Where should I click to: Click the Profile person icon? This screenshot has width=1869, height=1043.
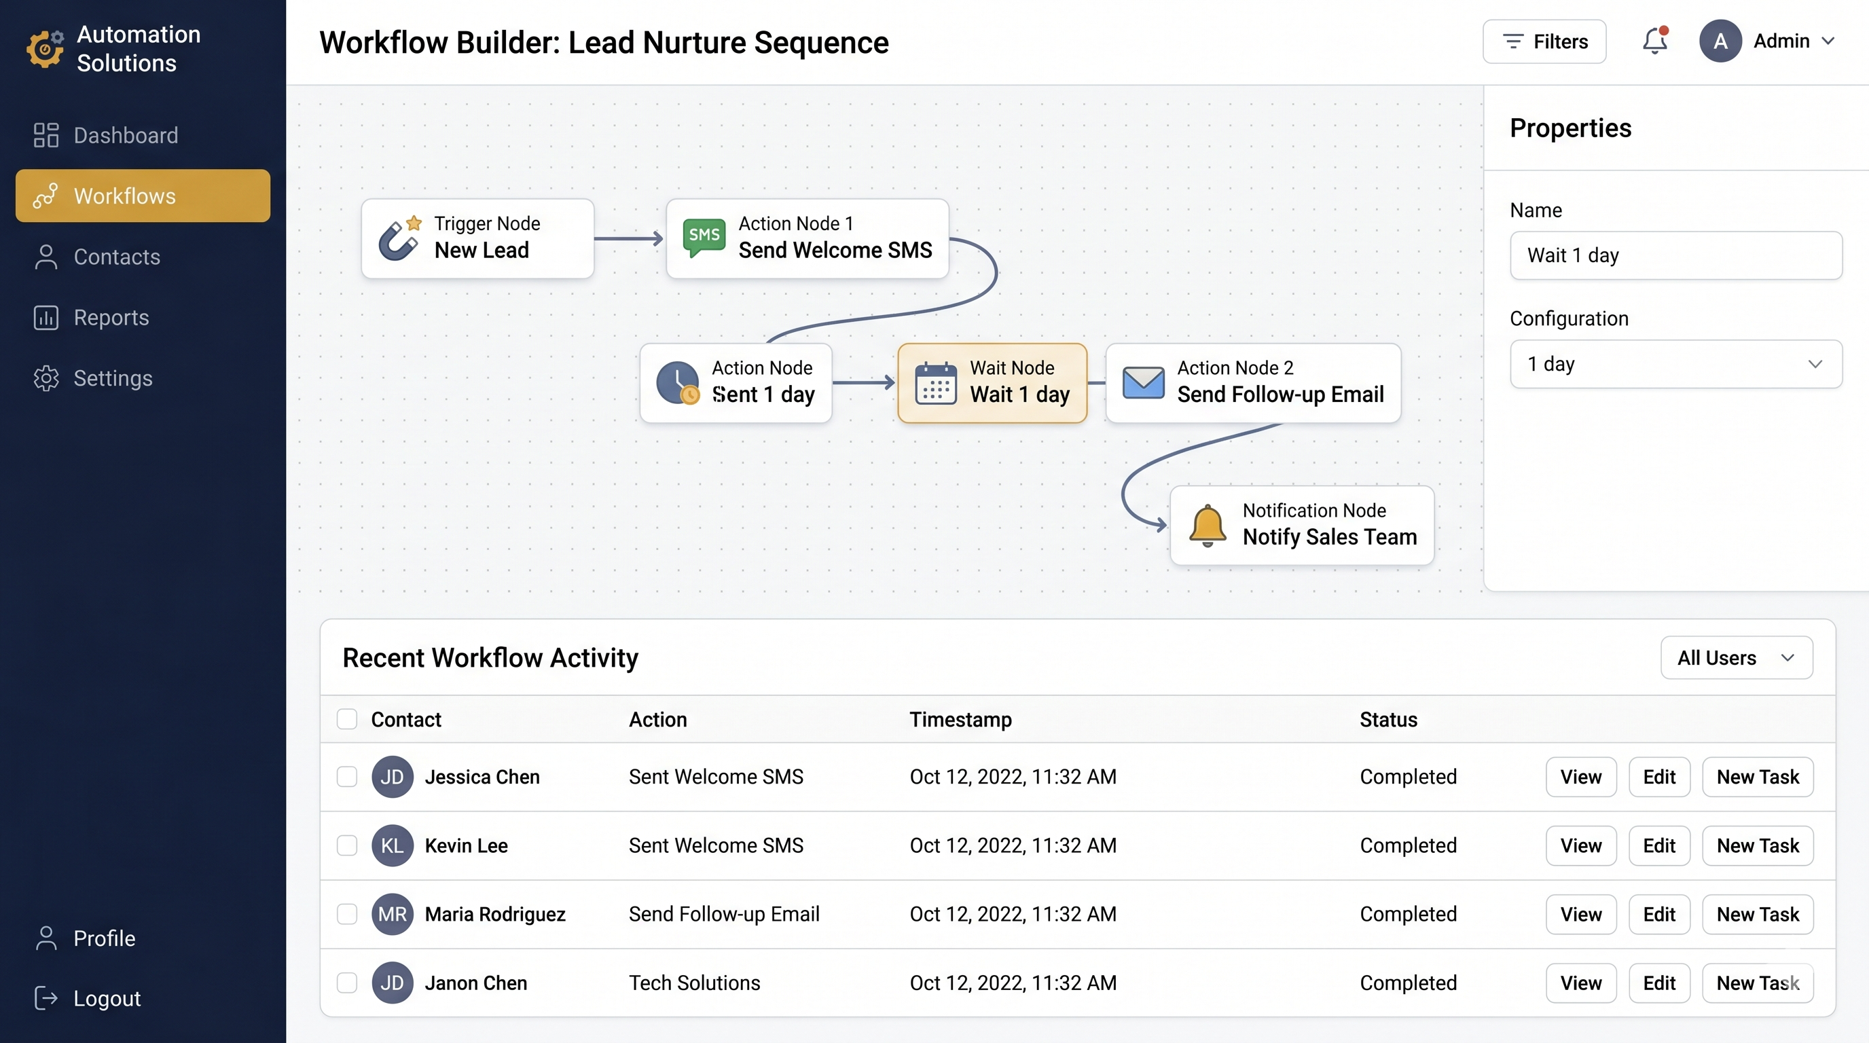point(46,938)
